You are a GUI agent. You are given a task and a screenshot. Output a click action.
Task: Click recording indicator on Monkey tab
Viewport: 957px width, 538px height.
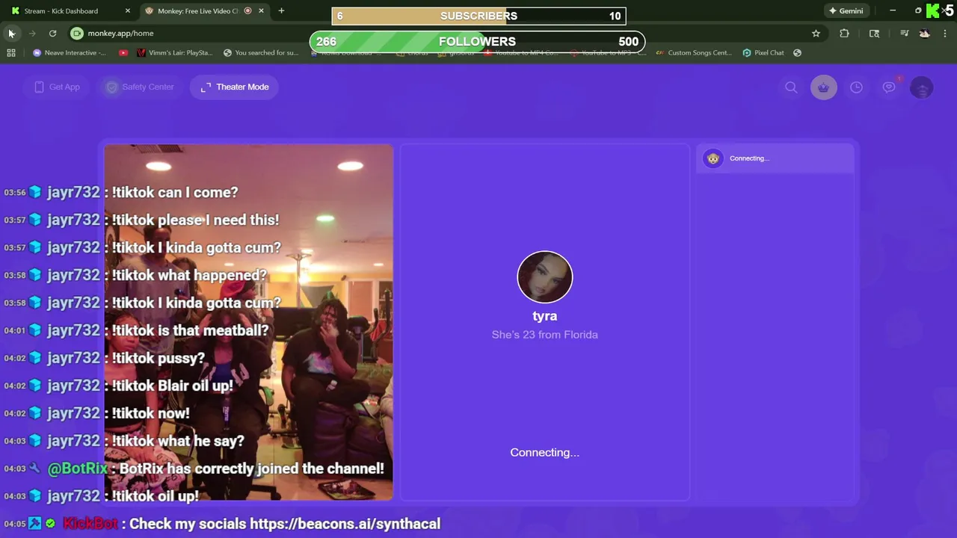(247, 11)
